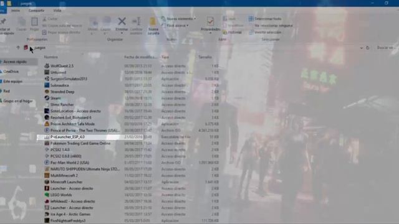Switch to the Vista ribbon tab

[x=57, y=11]
